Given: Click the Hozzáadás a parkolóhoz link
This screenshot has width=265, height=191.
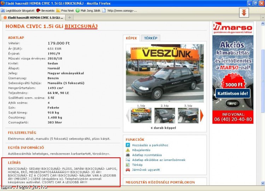Looking at the screenshot, I should pyautogui.click(x=150, y=145).
